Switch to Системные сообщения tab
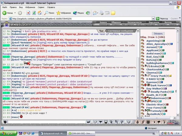The image size is (182, 136). click(121, 31)
